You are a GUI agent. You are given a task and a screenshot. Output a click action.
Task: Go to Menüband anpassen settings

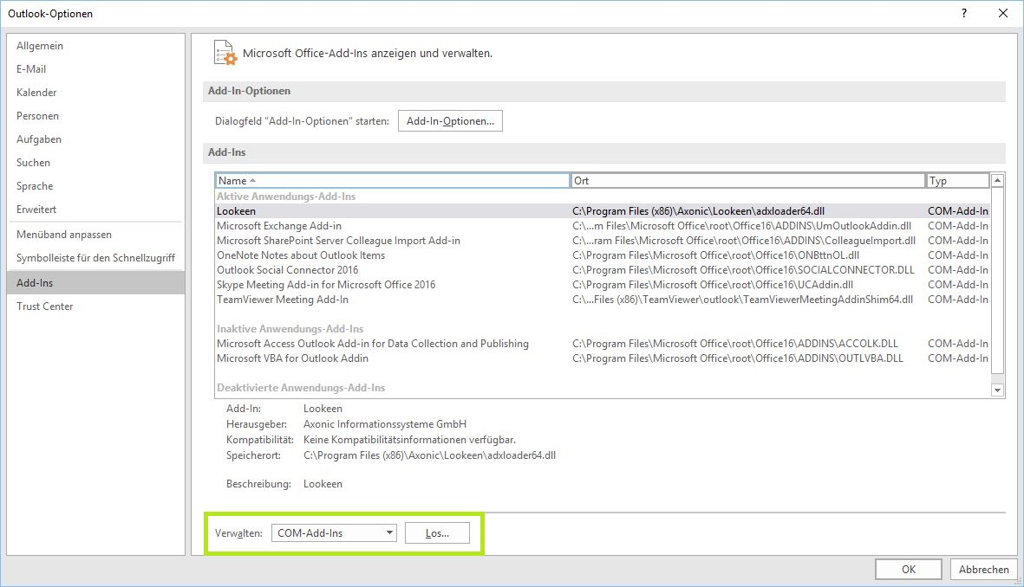(64, 235)
